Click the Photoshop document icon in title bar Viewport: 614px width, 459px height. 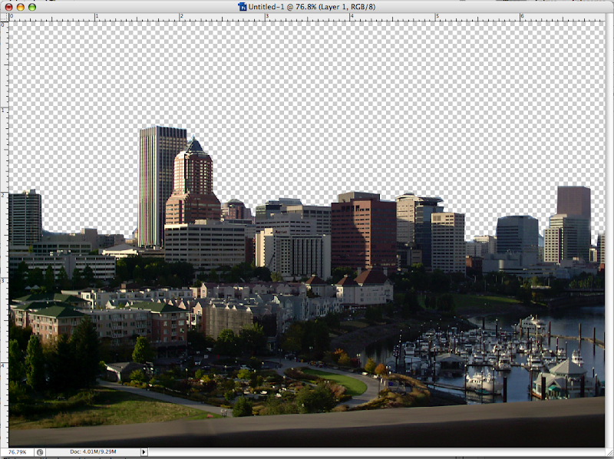243,6
